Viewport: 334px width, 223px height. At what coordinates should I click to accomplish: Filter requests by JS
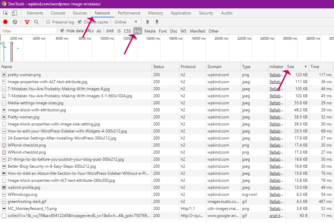tap(119, 31)
